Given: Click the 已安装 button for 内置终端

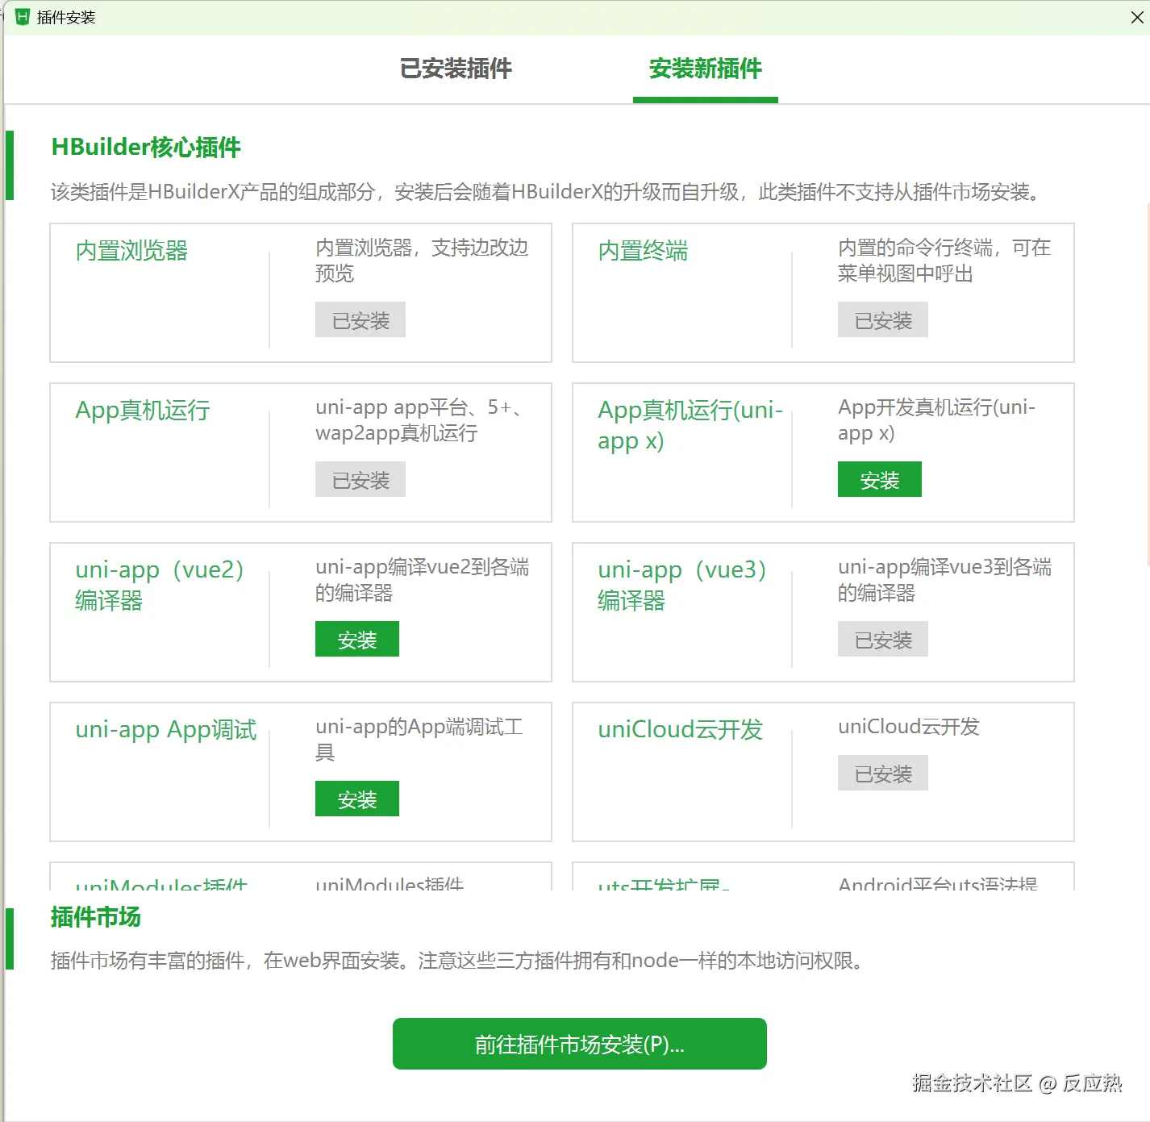Looking at the screenshot, I should tap(882, 319).
